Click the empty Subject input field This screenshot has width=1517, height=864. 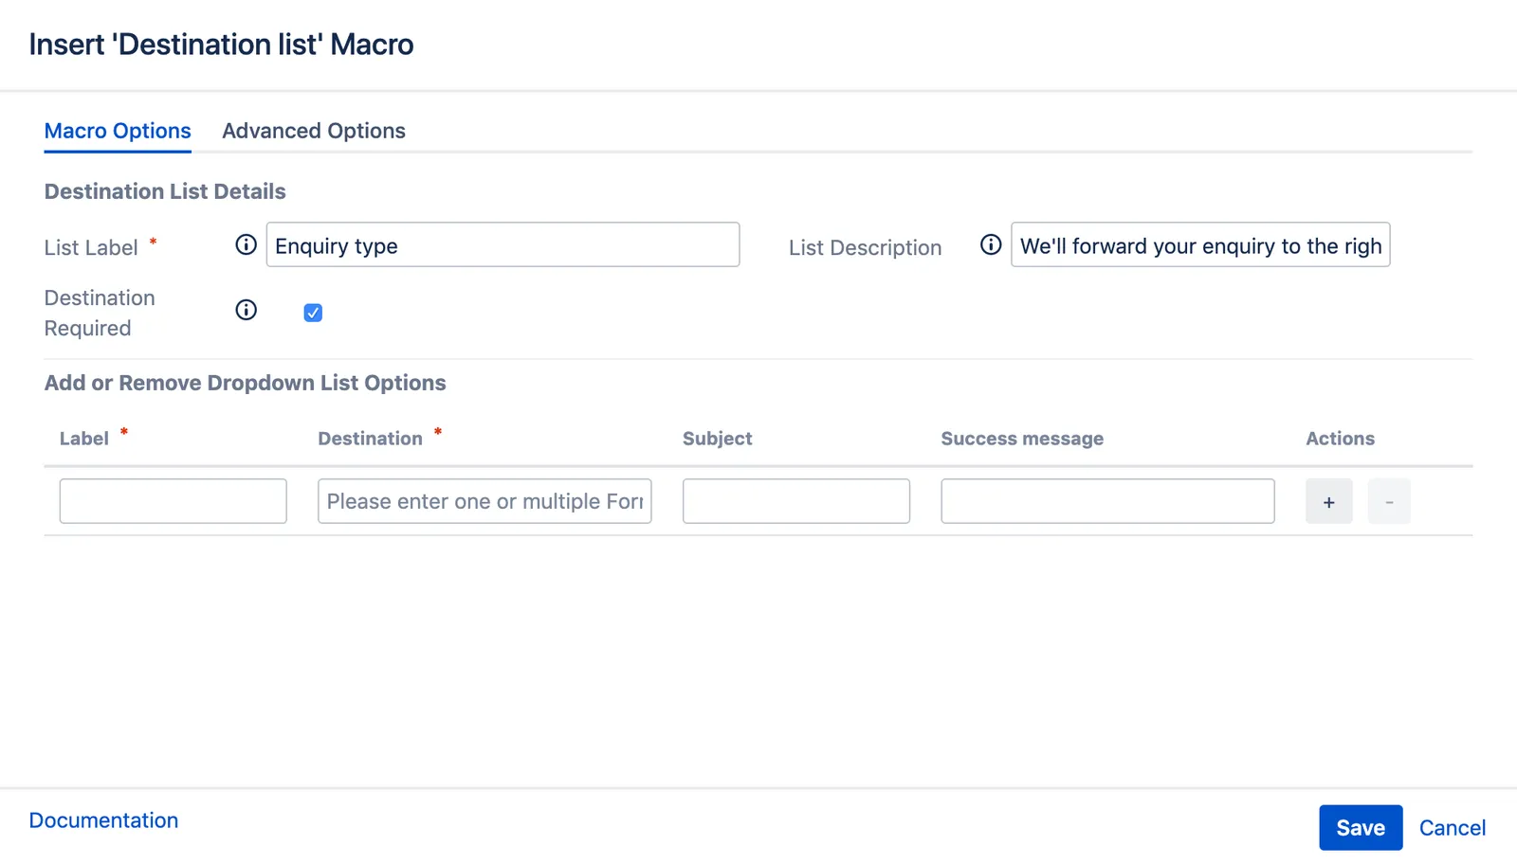(x=796, y=501)
